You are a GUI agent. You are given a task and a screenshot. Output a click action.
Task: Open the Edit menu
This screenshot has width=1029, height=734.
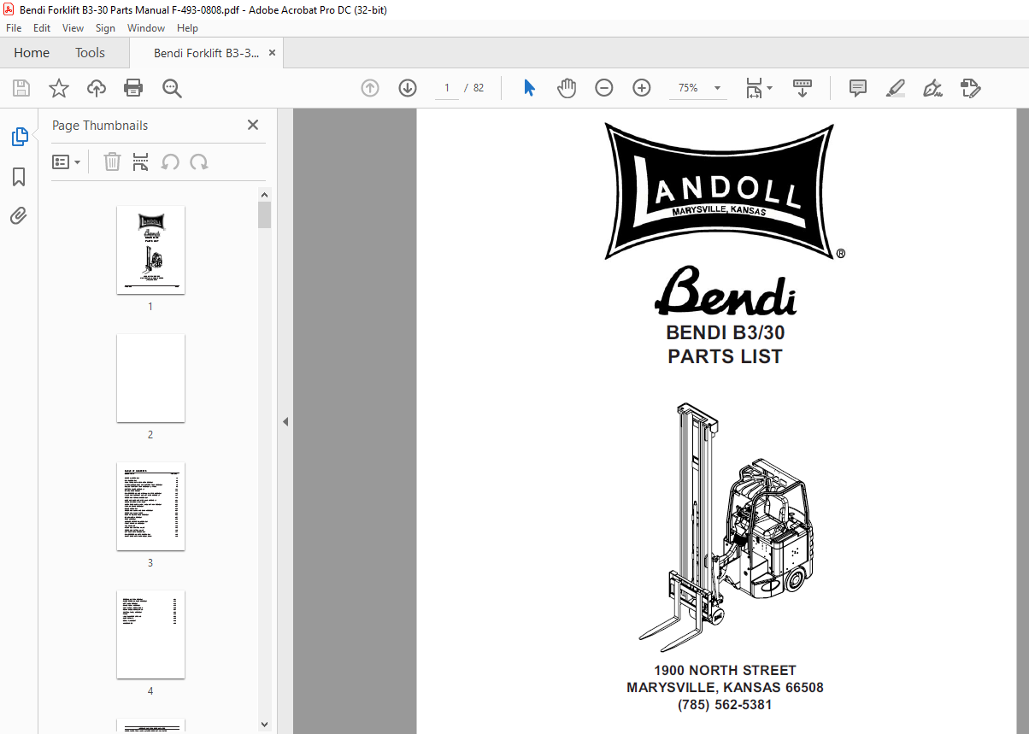point(42,28)
